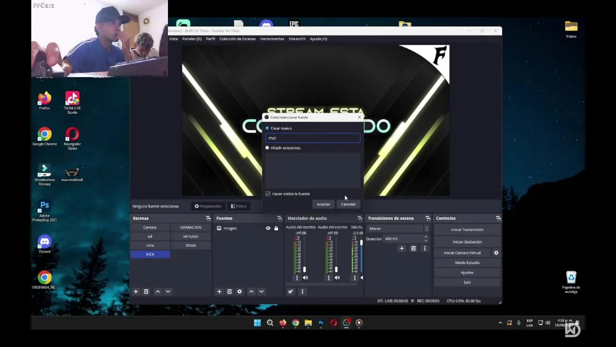Enable Modo Estudio
Image resolution: width=616 pixels, height=347 pixels.
click(467, 263)
